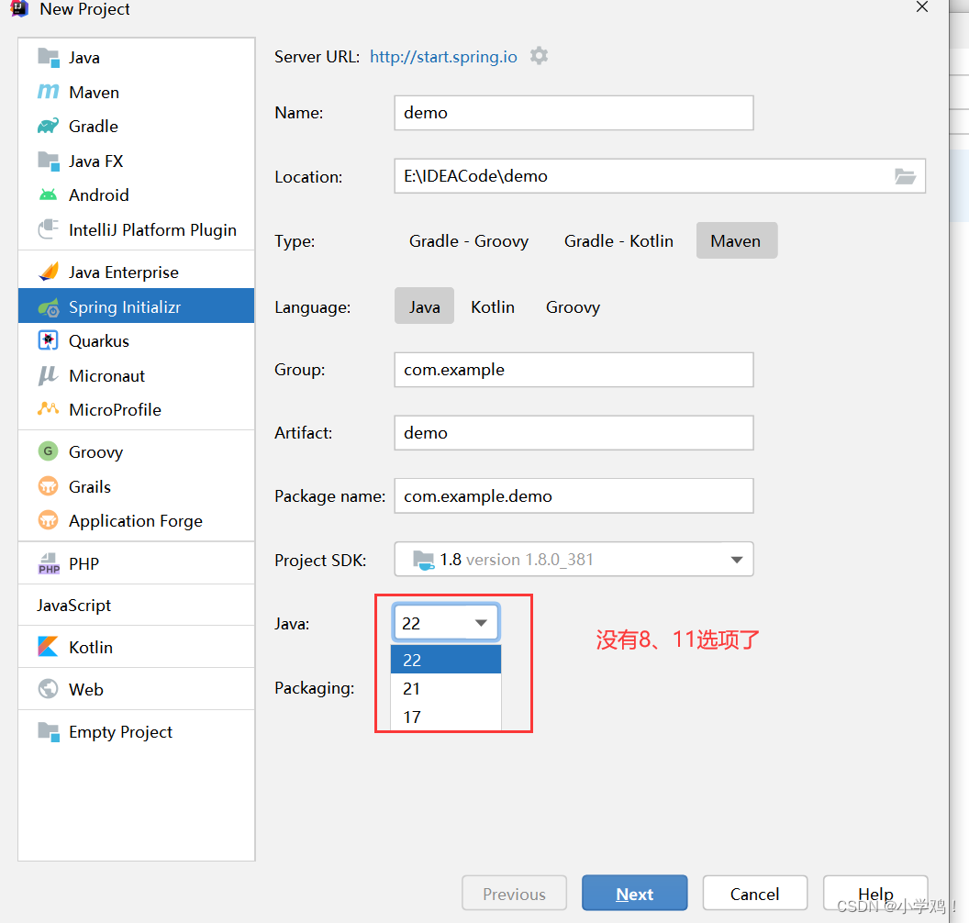Click the Web globe icon
969x923 pixels.
(49, 689)
